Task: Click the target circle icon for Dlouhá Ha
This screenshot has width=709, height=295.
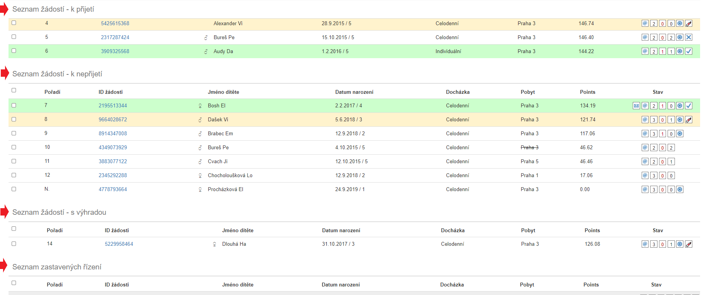Action: tap(680, 244)
